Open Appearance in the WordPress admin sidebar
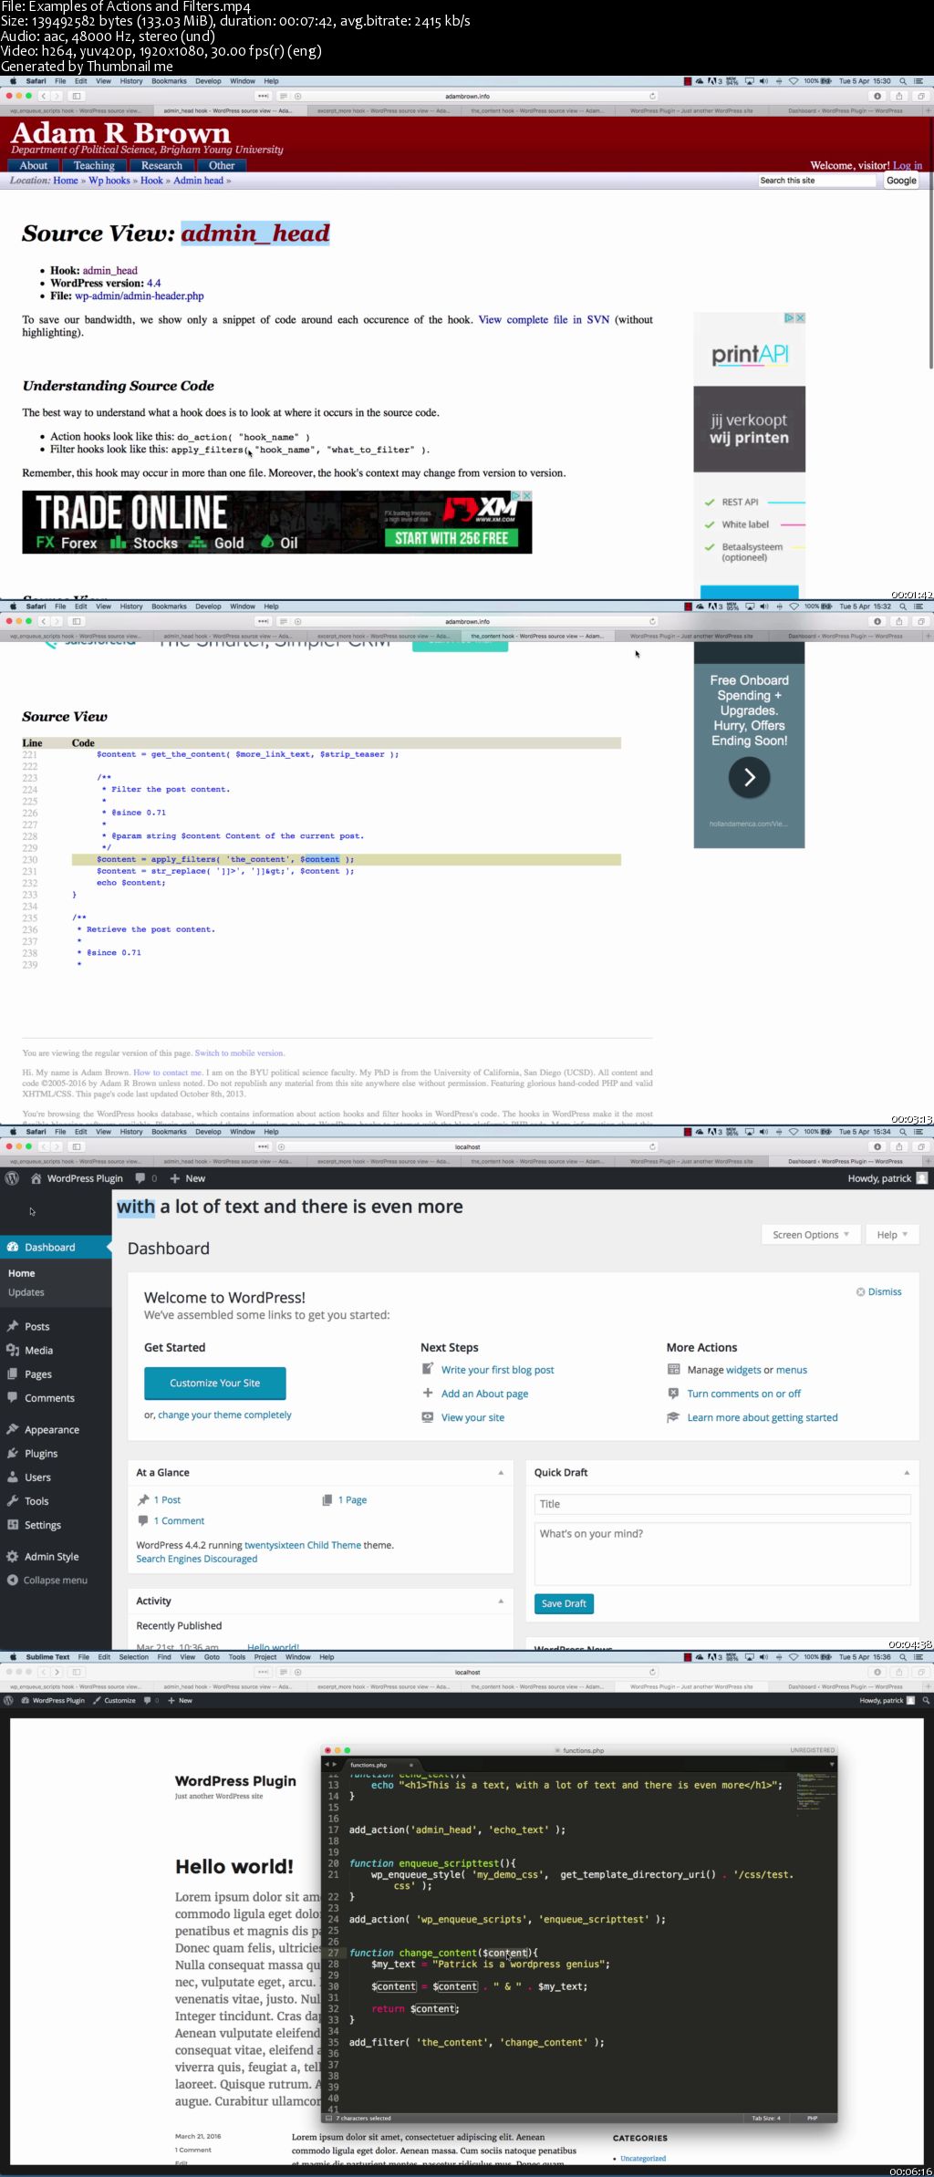Viewport: 934px width, 2177px height. coord(51,1429)
